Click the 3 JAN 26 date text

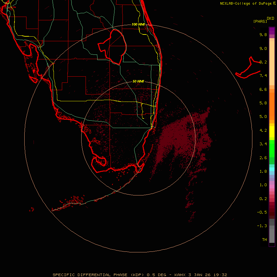tap(199, 275)
